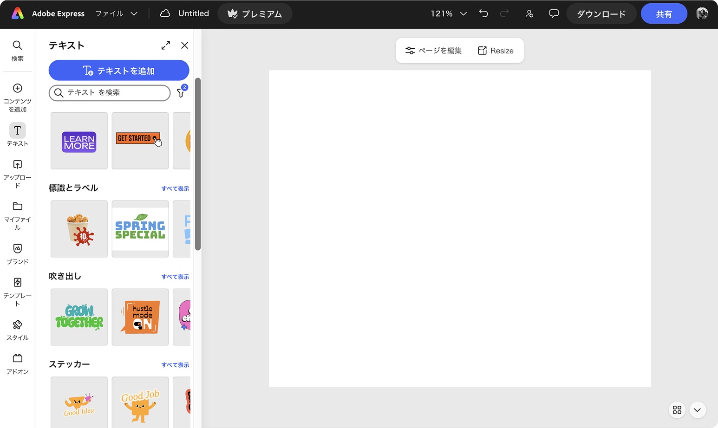Undo the last action
Screen dimensions: 718x428
click(x=483, y=13)
